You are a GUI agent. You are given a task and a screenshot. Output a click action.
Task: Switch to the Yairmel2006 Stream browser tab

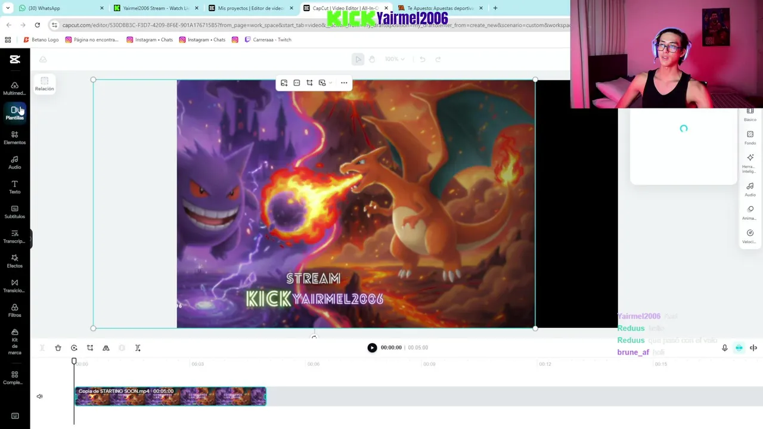tap(155, 8)
